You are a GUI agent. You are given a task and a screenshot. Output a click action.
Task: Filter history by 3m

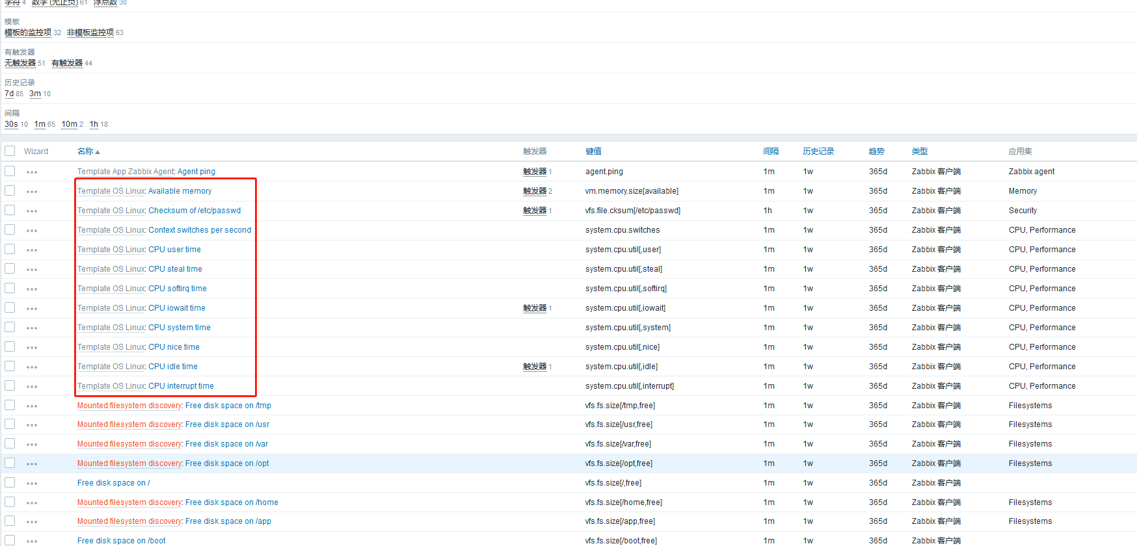[35, 94]
